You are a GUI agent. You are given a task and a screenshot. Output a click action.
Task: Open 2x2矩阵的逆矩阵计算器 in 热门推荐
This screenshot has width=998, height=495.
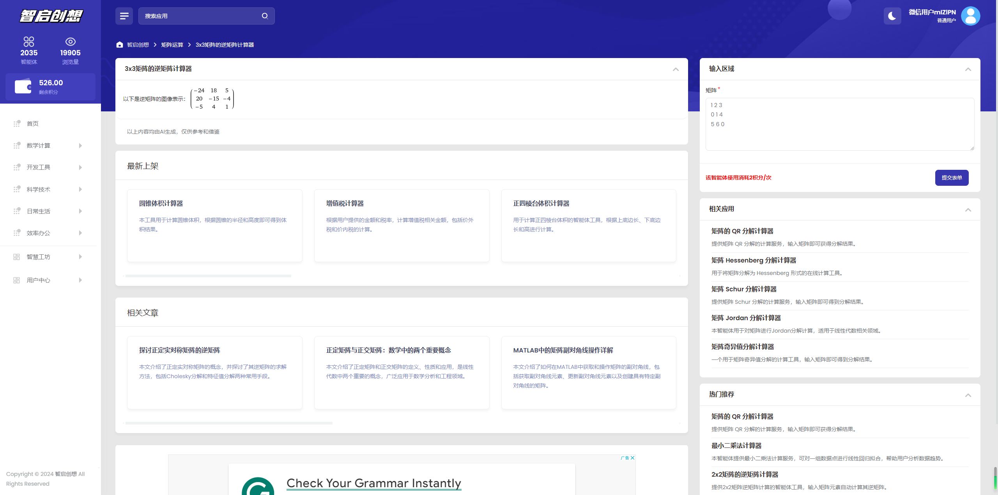tap(745, 474)
